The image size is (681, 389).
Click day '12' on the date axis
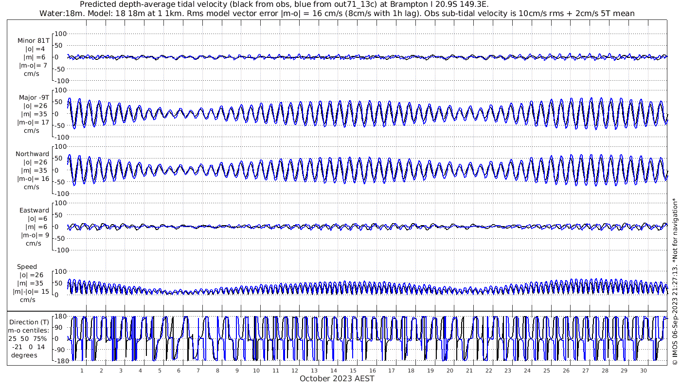[x=295, y=371]
